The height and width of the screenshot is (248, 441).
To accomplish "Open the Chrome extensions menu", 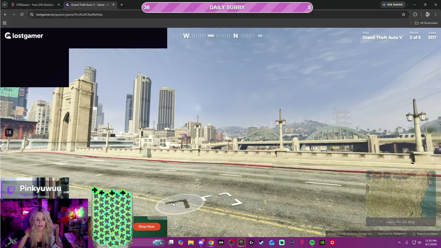I will click(x=415, y=14).
